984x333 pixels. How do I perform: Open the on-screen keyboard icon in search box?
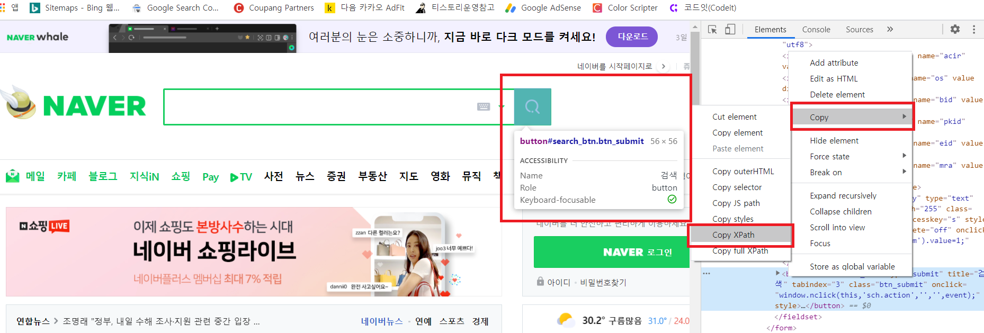point(484,106)
